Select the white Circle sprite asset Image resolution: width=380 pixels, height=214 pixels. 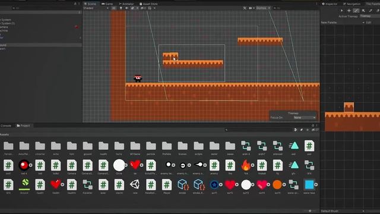[x=119, y=165]
